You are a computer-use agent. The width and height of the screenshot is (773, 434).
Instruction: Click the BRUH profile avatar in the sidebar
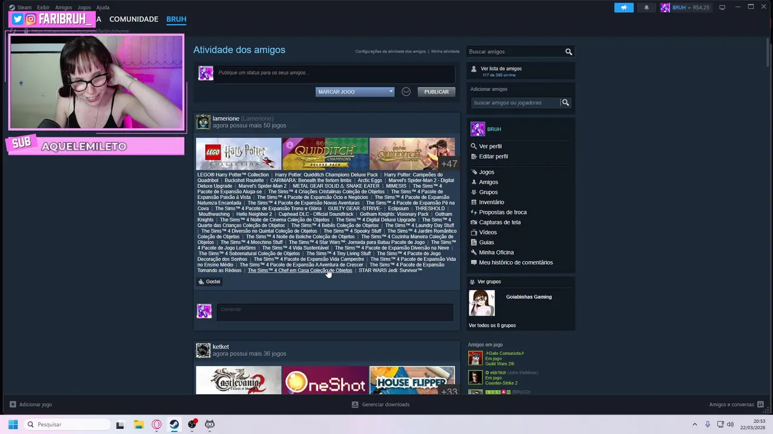pos(478,129)
